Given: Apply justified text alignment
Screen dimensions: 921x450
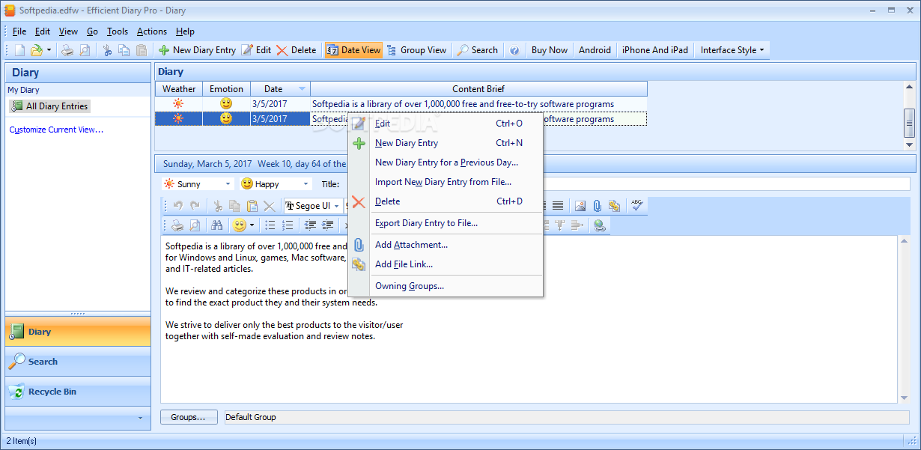Looking at the screenshot, I should [558, 206].
